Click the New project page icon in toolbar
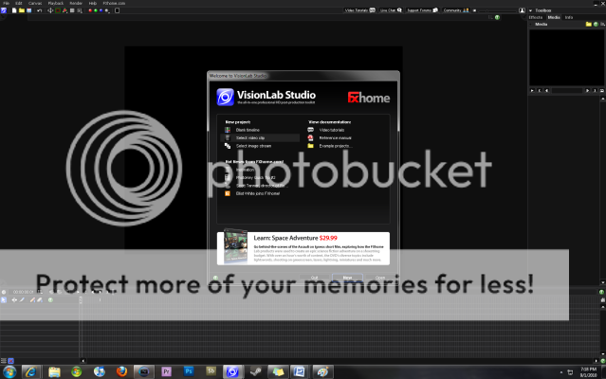606x379 pixels. pos(14,10)
